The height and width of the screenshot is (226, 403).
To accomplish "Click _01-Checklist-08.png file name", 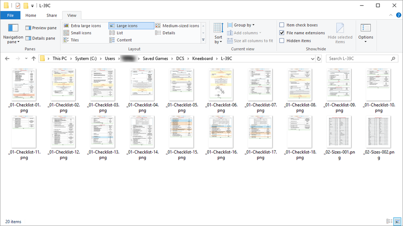I will [x=300, y=108].
